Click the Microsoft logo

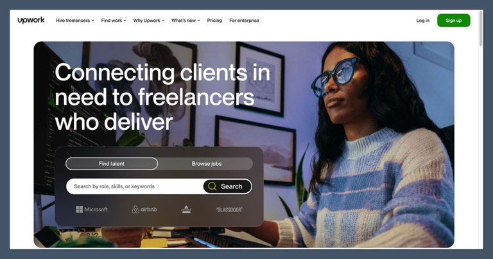(92, 210)
